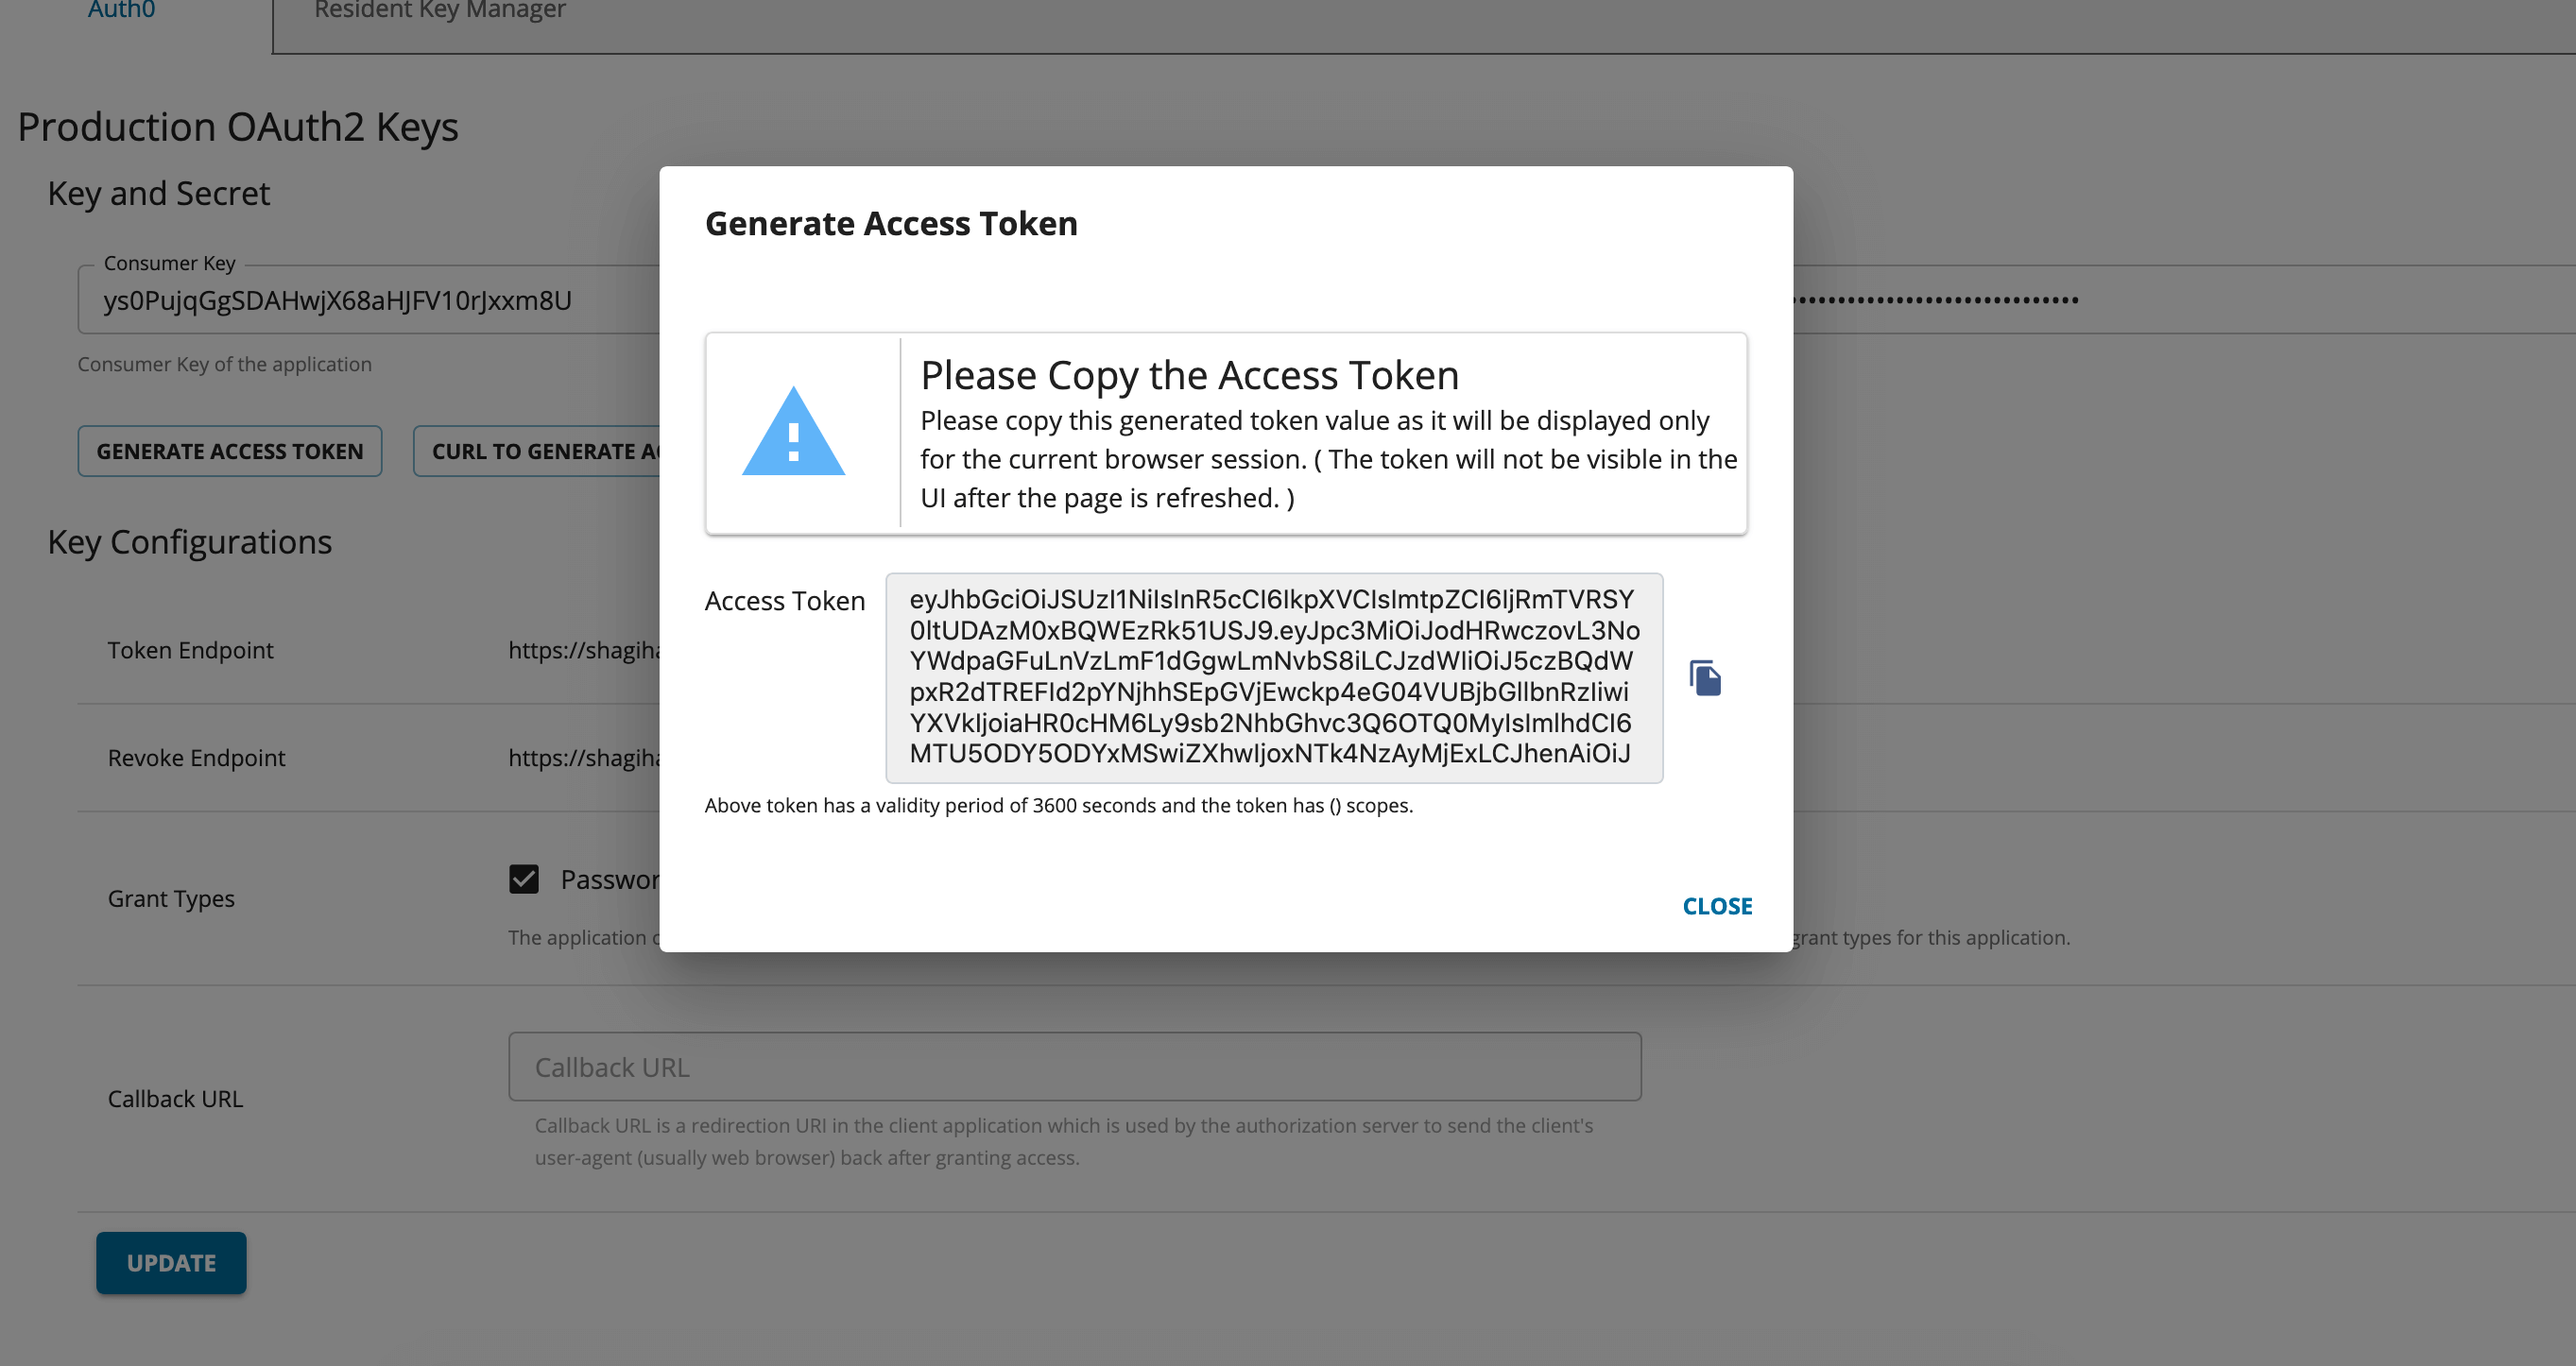Click the 'Please Copy the Access Token' heading
Screen dimensions: 2576x1366
pyautogui.click(x=1189, y=375)
